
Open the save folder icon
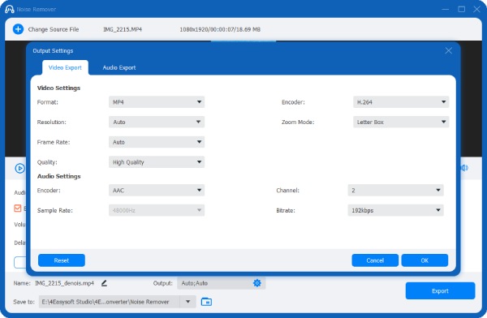pos(206,302)
